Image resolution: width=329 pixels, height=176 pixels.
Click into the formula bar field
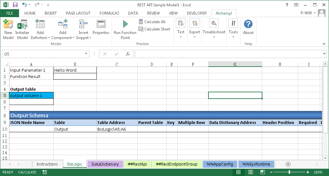pyautogui.click(x=228, y=54)
